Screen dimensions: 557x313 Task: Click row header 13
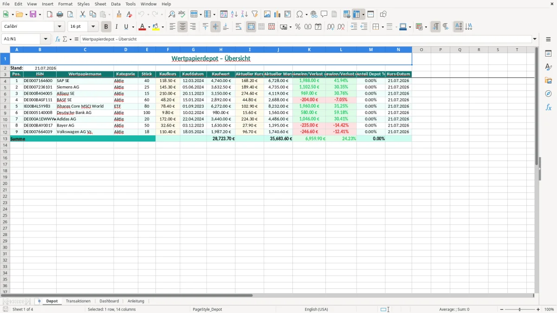(x=5, y=139)
